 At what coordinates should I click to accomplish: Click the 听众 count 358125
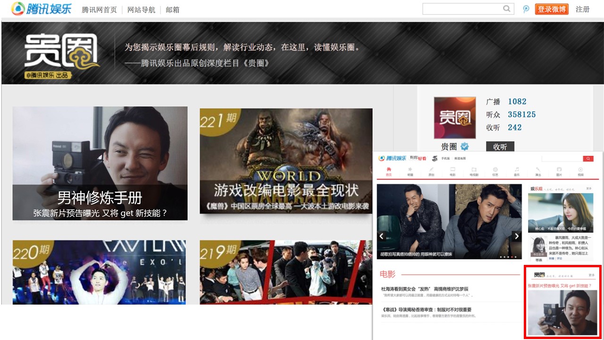click(522, 115)
